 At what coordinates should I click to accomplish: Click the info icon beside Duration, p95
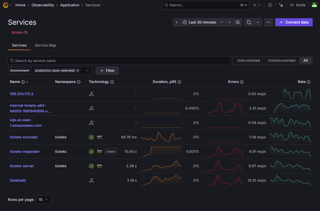pos(179,82)
